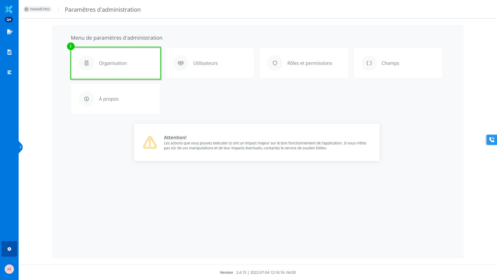Click the users group icon for Utilisateurs
The height and width of the screenshot is (280, 497).
181,63
